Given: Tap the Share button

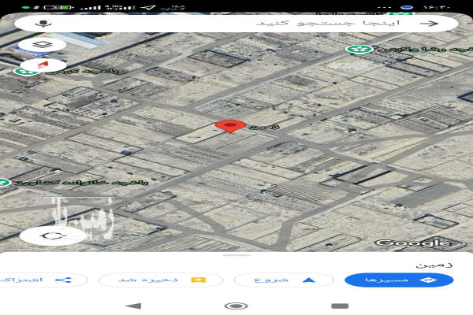Looking at the screenshot, I should pos(43,280).
